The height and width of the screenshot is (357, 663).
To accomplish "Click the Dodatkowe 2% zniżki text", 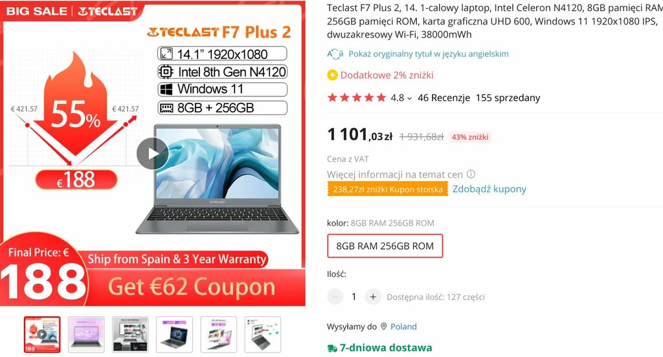I will click(x=387, y=75).
